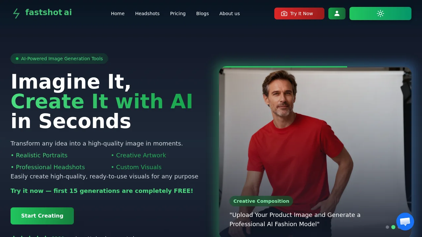Click the fastshot ai brand name text

pos(48,13)
